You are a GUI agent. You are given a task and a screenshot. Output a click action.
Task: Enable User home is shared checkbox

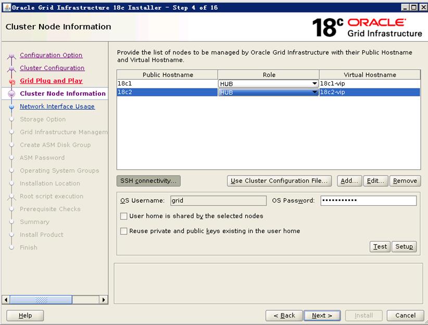point(123,216)
